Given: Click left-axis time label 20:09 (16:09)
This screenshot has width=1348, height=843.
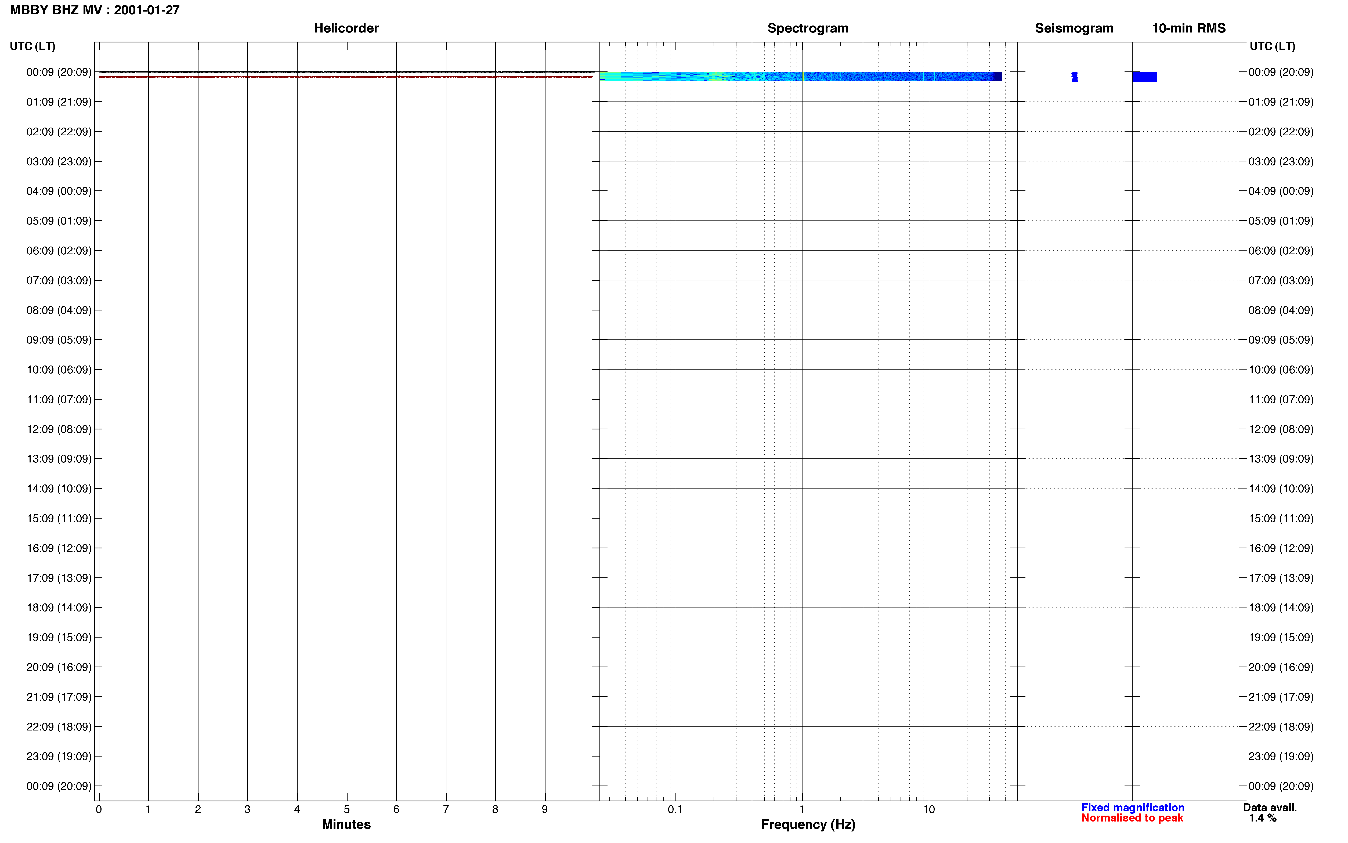Looking at the screenshot, I should pos(59,667).
